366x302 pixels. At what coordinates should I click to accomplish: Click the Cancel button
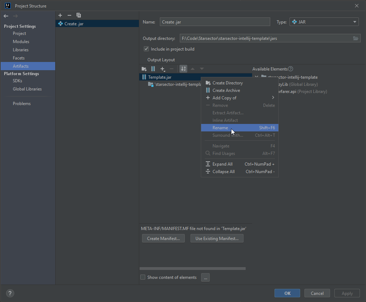pos(317,293)
